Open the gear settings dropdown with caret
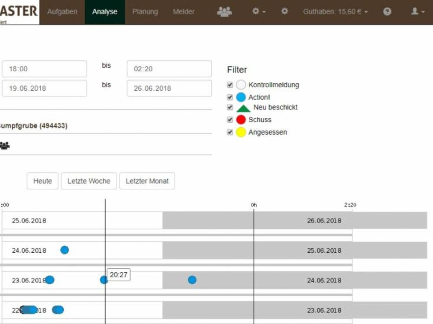The width and height of the screenshot is (433, 324). click(x=259, y=12)
